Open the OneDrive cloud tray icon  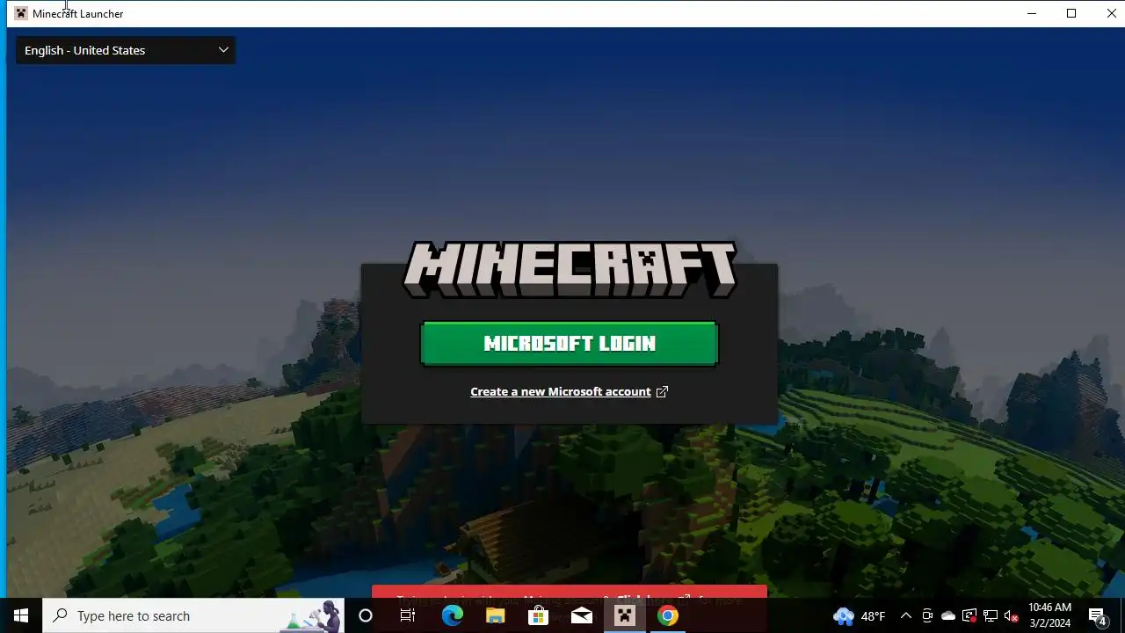948,616
